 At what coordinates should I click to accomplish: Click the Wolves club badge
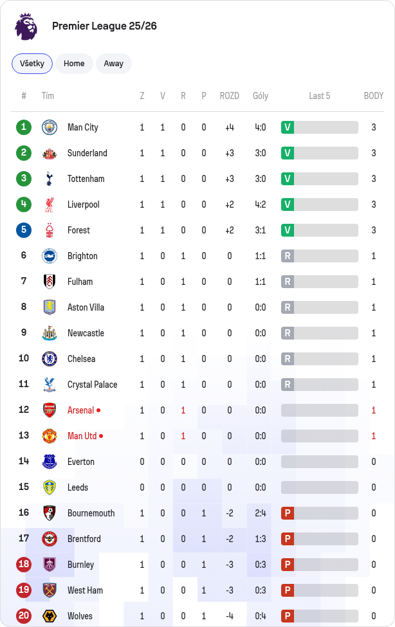pyautogui.click(x=50, y=616)
